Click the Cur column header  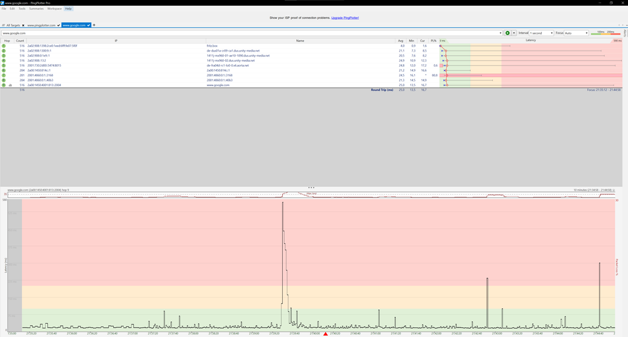pyautogui.click(x=422, y=41)
